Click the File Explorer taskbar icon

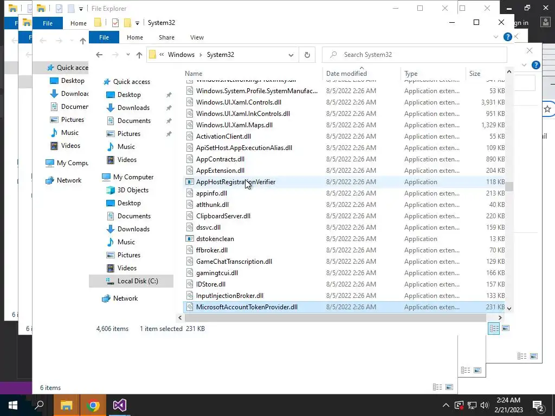pyautogui.click(x=66, y=405)
